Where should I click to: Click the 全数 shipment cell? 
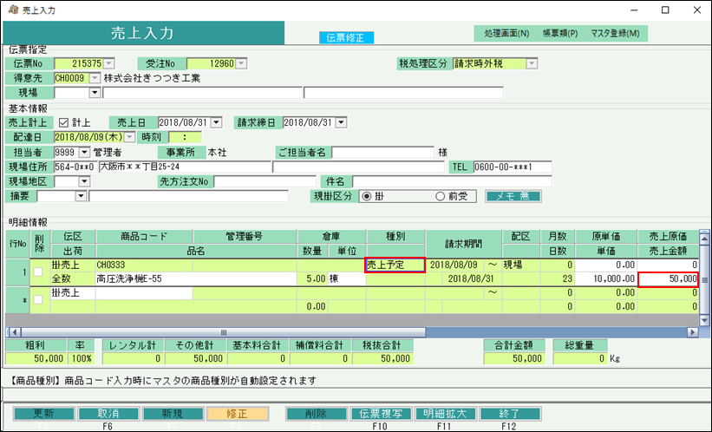coord(73,279)
